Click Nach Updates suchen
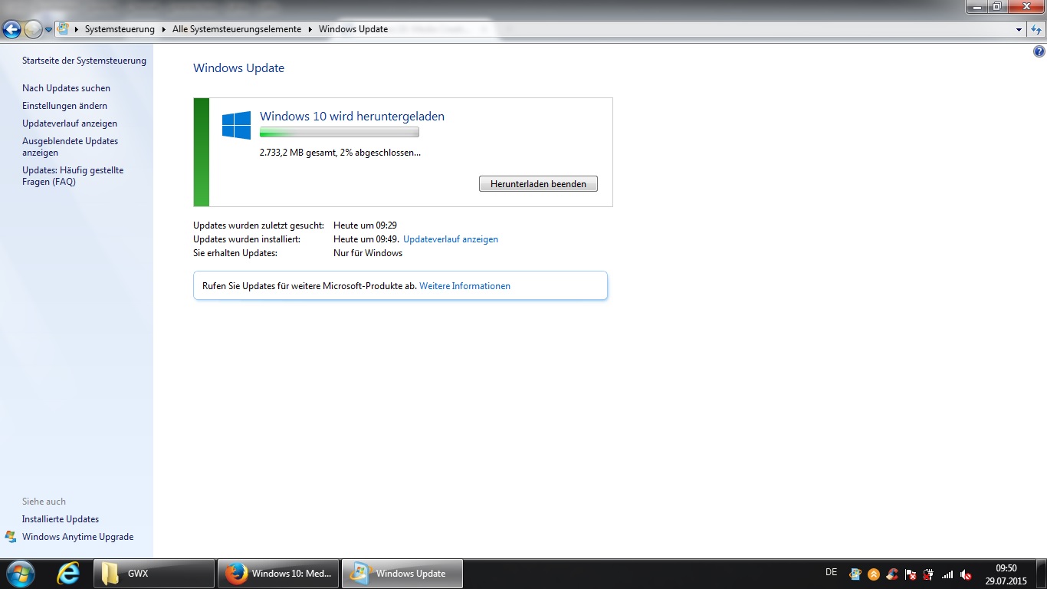Image resolution: width=1047 pixels, height=589 pixels. click(x=66, y=88)
